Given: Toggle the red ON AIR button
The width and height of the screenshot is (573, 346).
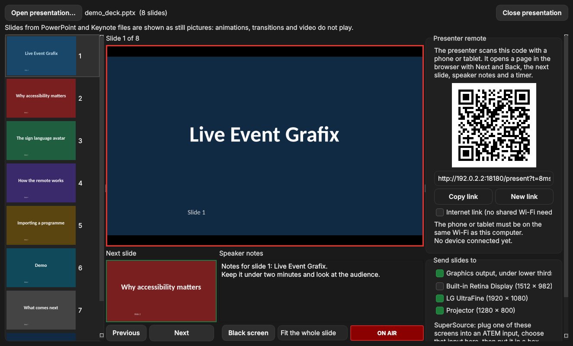Looking at the screenshot, I should tap(387, 333).
